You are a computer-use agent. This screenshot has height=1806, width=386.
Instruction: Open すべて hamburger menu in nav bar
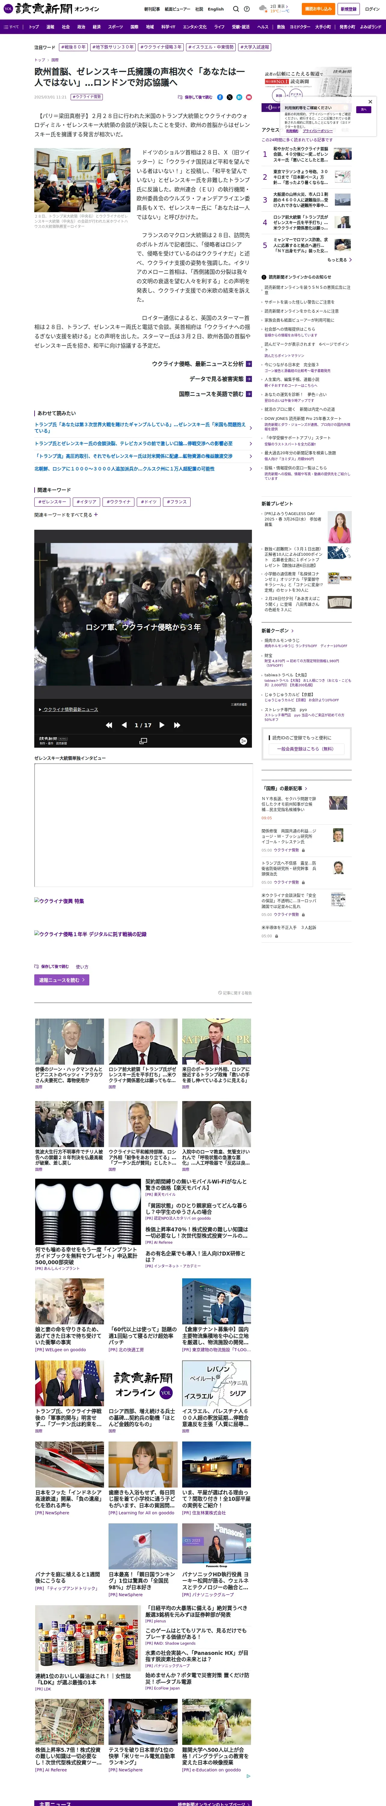coord(11,27)
